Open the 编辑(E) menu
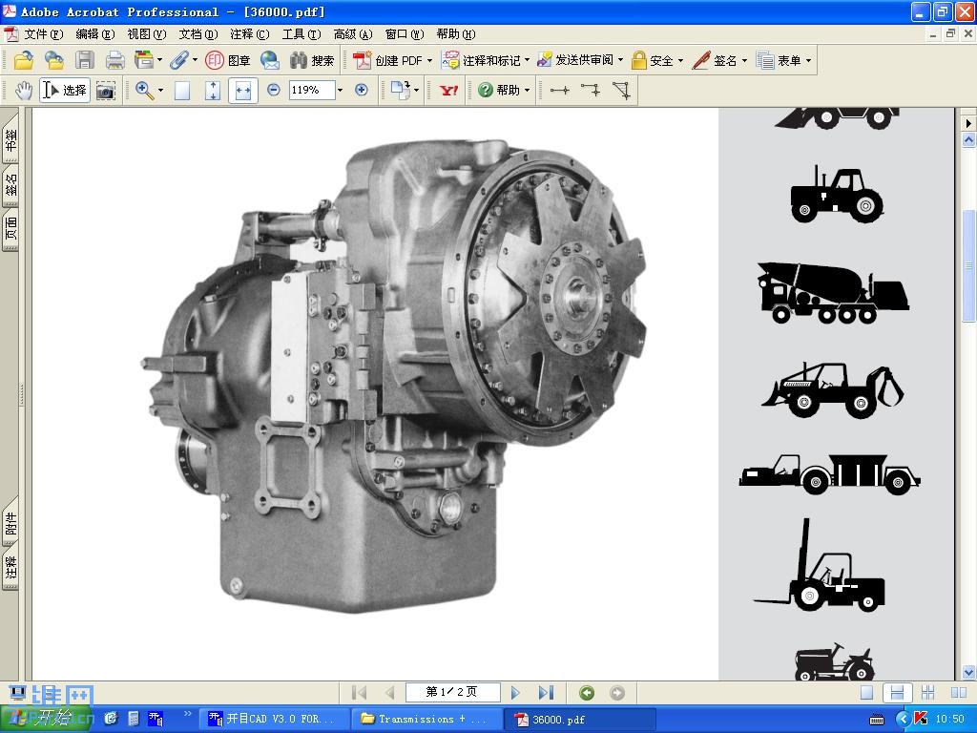This screenshot has width=977, height=733. tap(95, 34)
